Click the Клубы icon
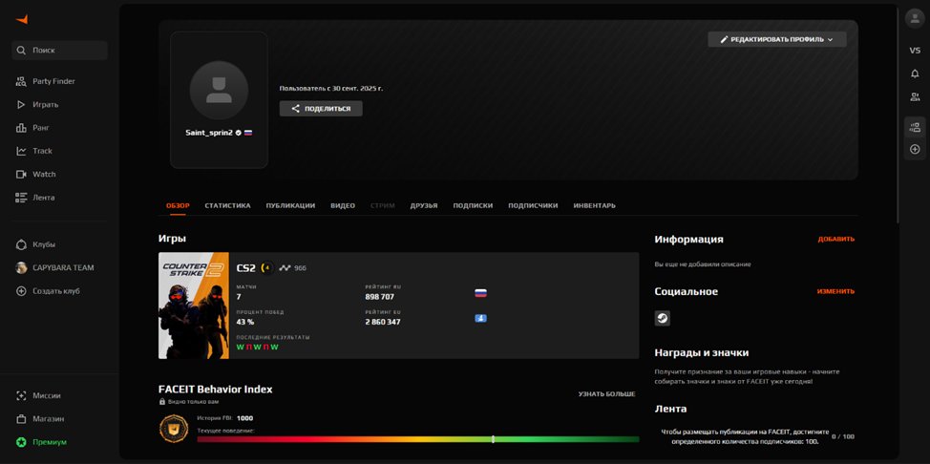 click(x=21, y=244)
